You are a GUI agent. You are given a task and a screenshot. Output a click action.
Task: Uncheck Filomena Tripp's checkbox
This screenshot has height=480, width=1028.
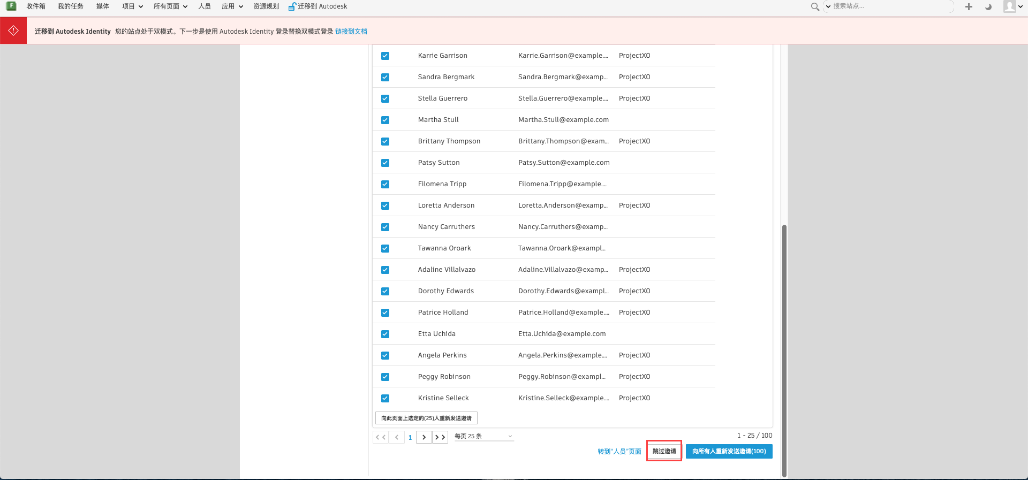[385, 184]
